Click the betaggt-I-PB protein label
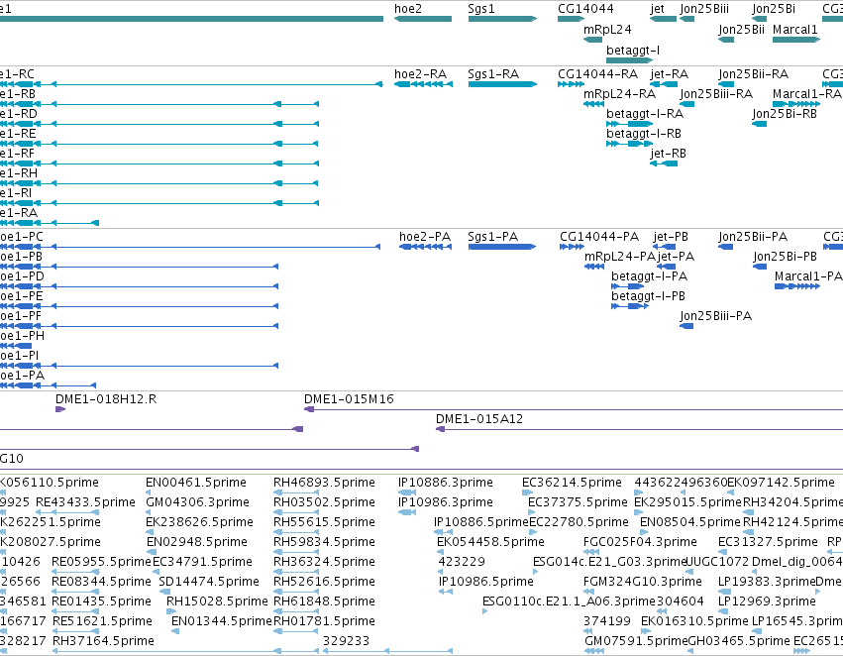 pos(649,296)
